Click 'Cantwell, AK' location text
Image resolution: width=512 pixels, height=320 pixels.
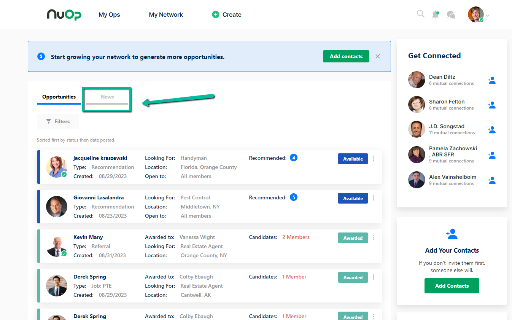[x=196, y=295]
